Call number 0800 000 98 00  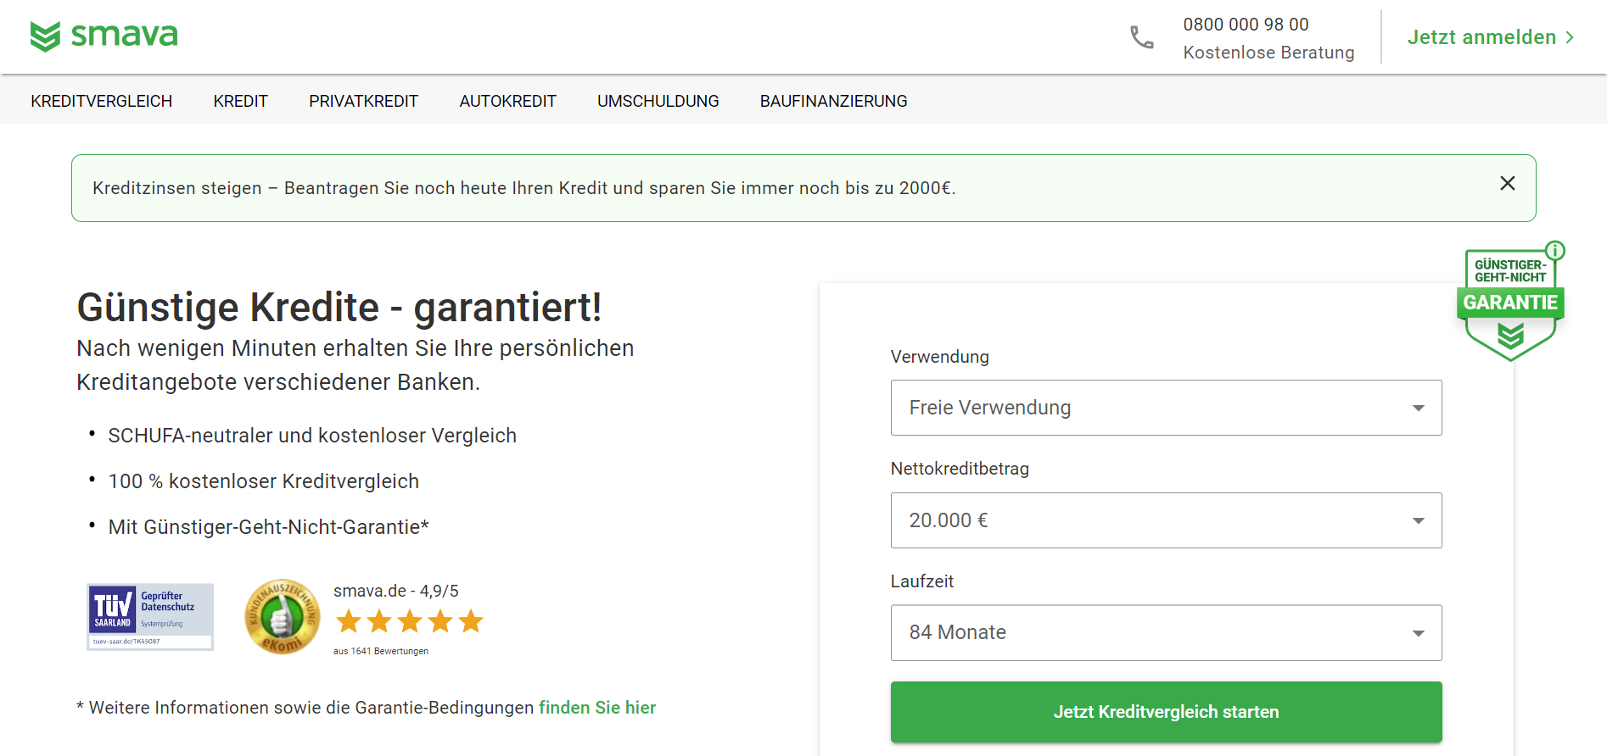click(1246, 25)
